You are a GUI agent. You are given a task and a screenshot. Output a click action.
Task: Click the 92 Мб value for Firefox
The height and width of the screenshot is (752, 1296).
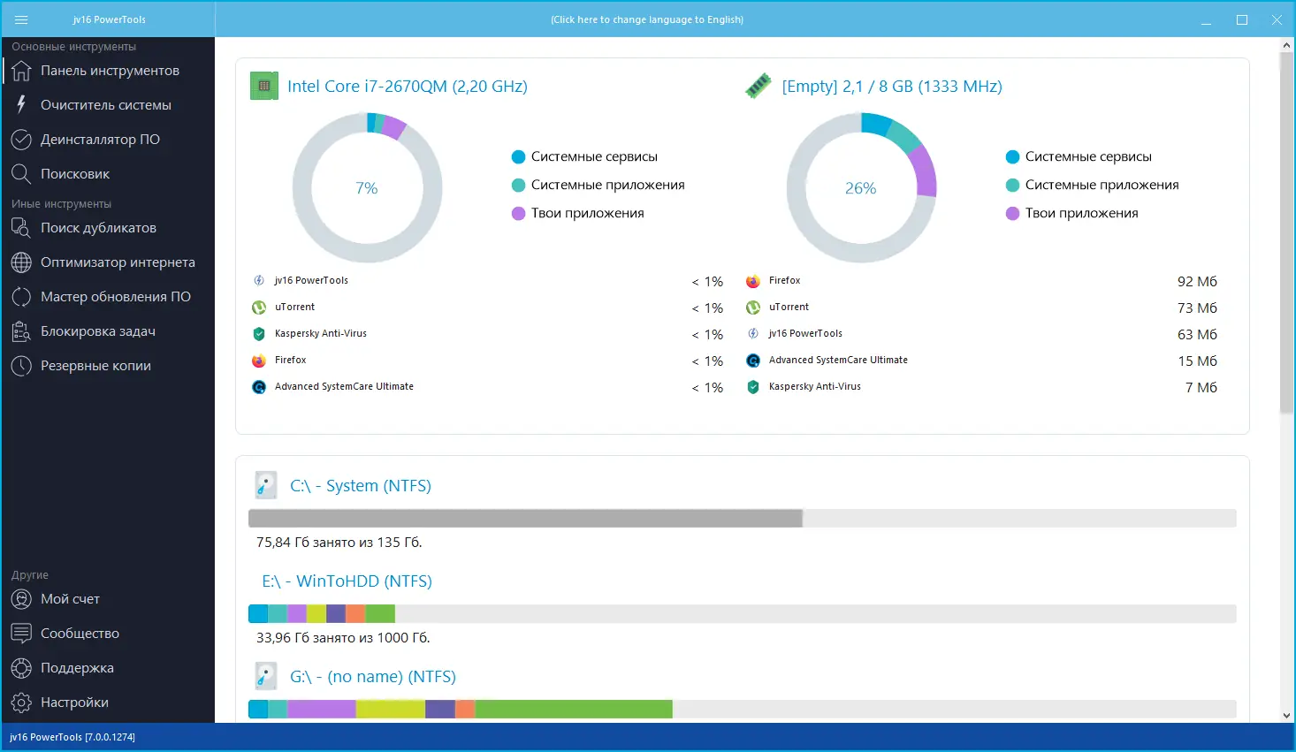(1197, 282)
